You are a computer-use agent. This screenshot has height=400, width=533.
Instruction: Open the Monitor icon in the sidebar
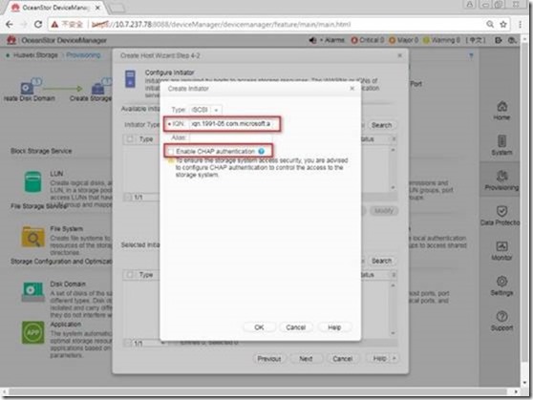pos(501,246)
